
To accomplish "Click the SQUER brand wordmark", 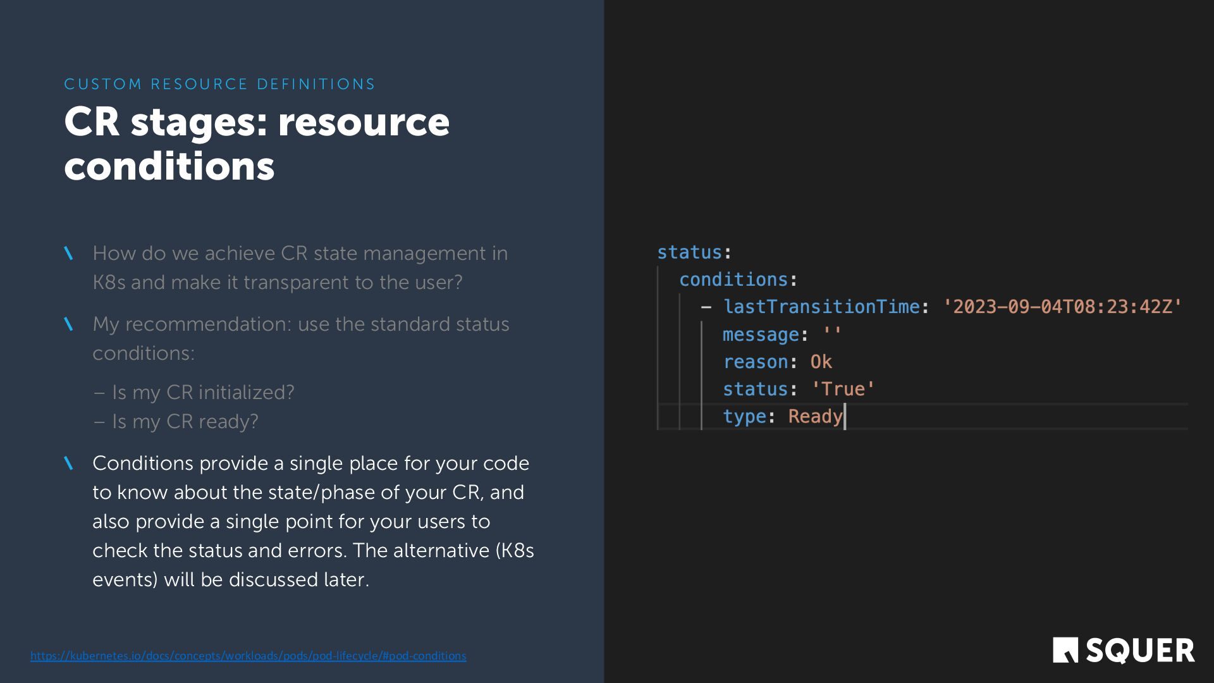I will point(1140,651).
